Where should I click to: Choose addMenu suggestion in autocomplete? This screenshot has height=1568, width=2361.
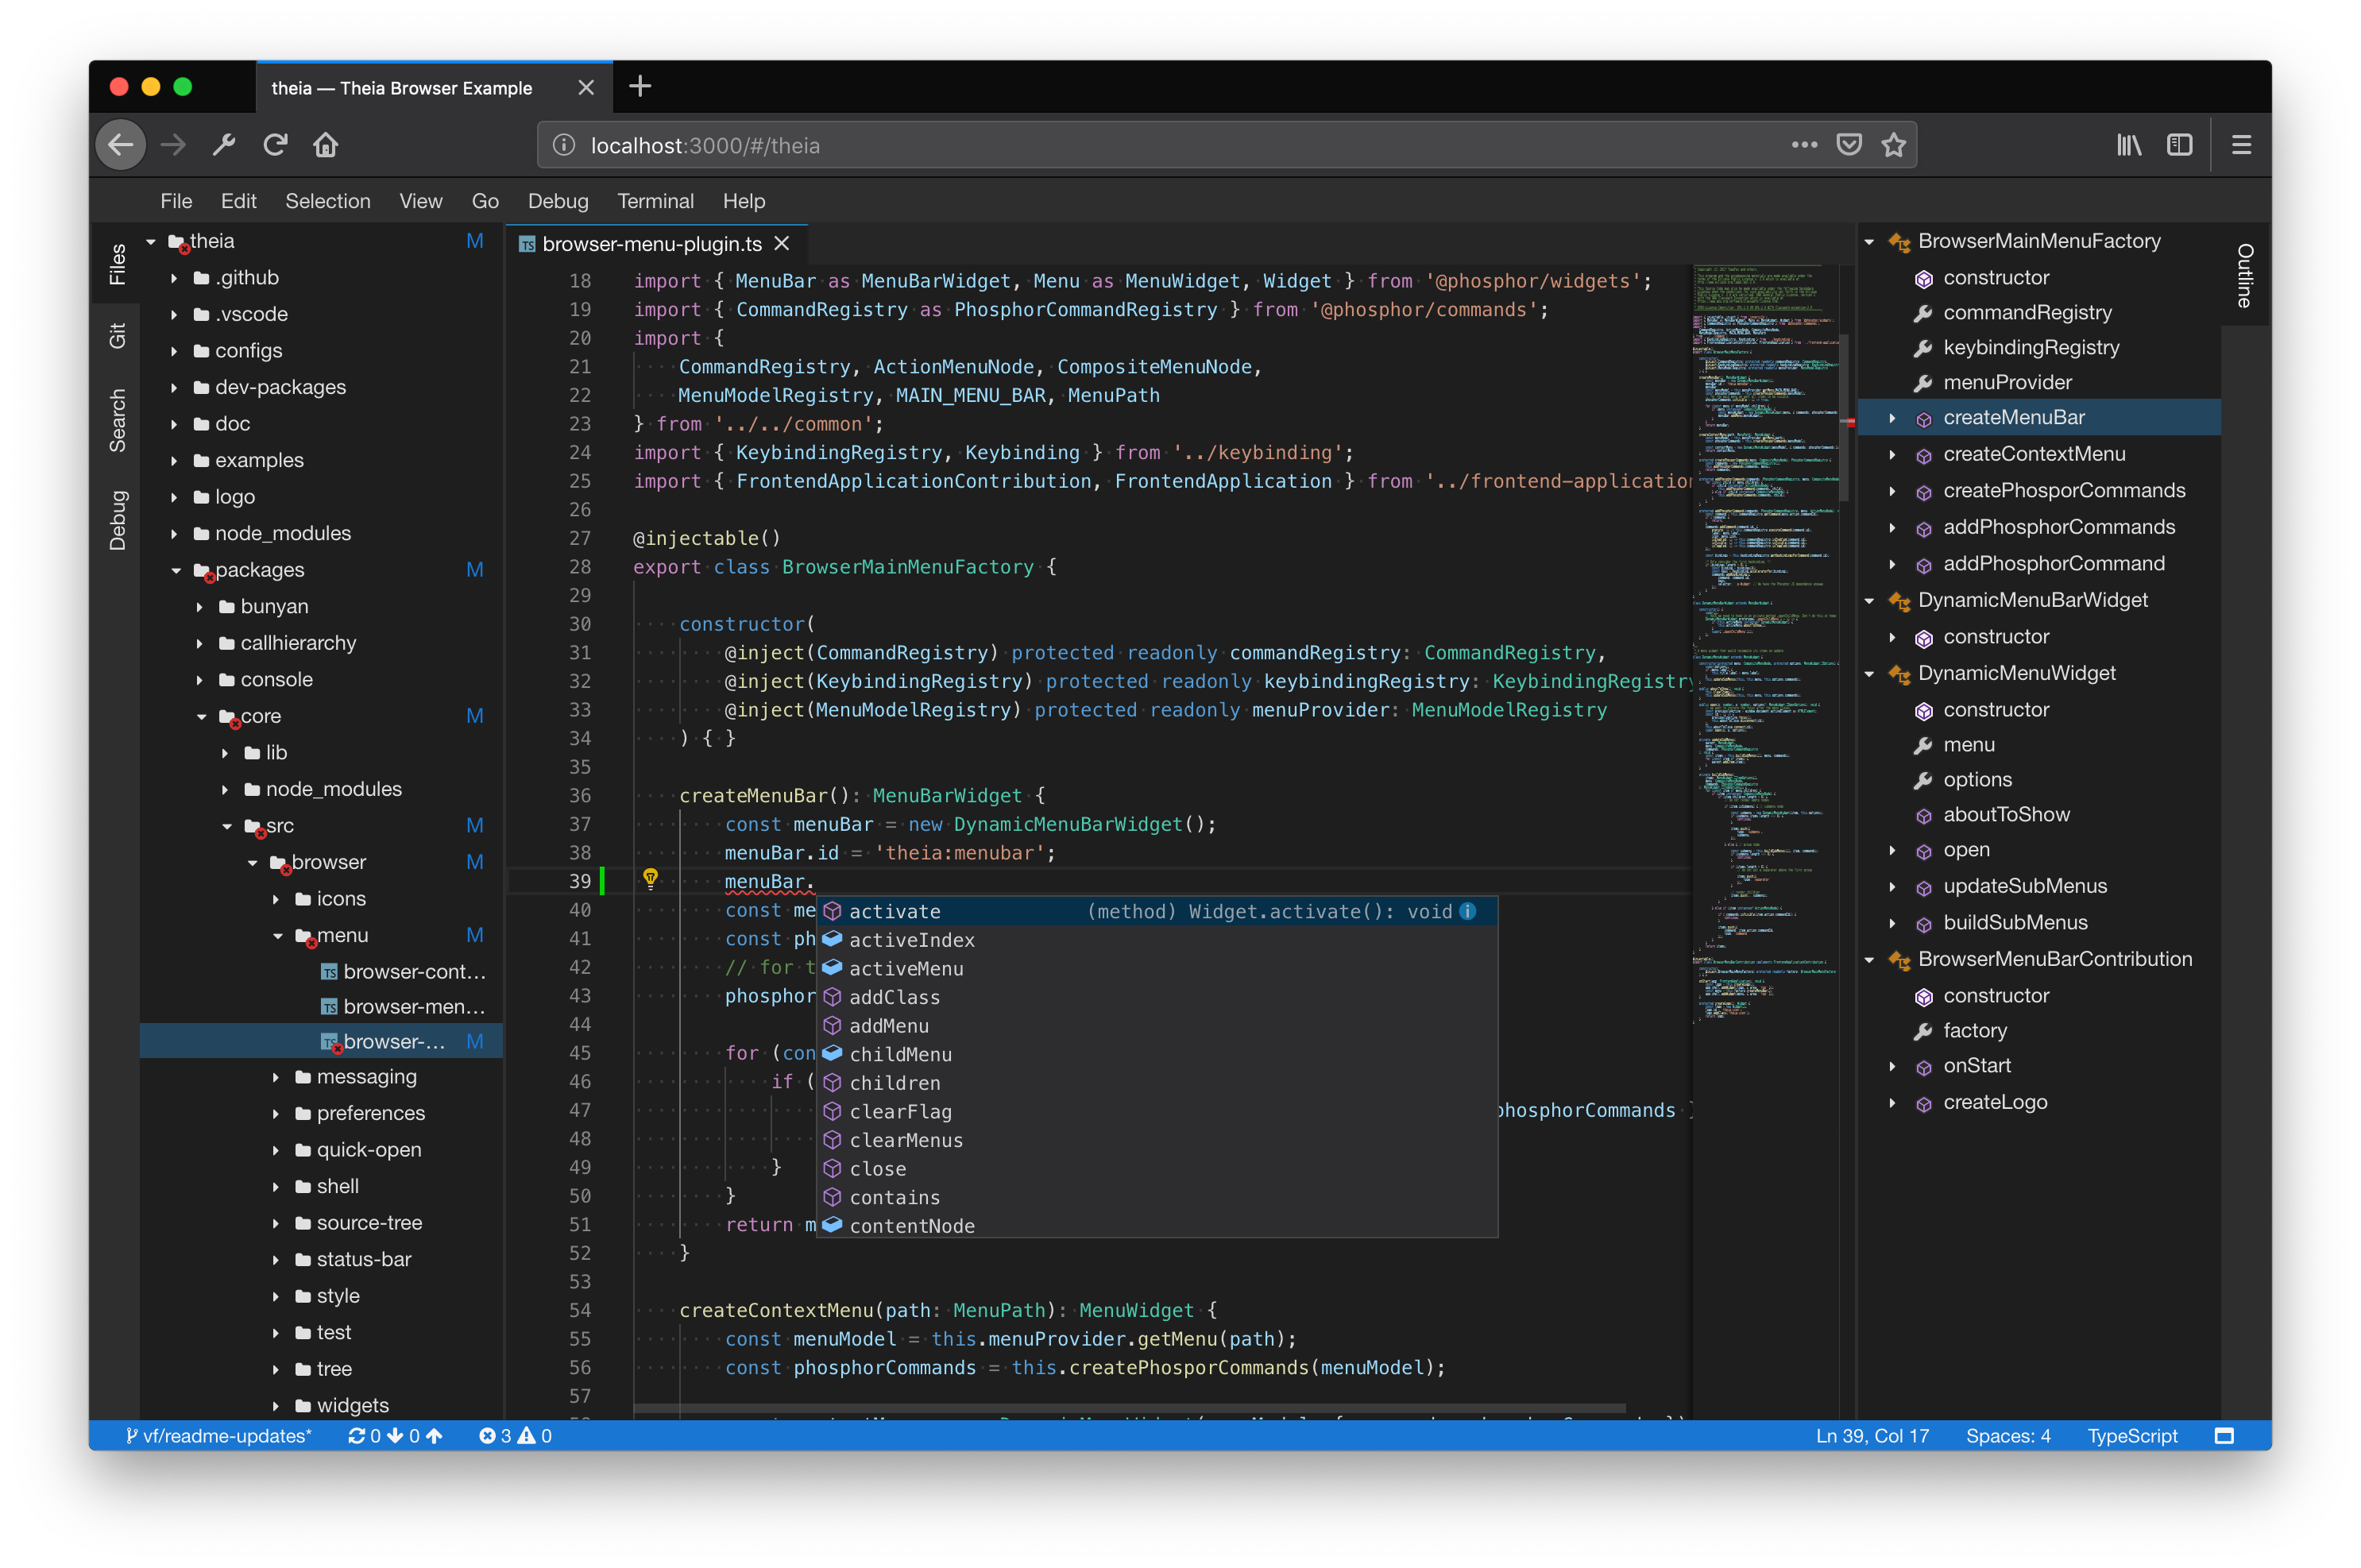[x=1157, y=1026]
